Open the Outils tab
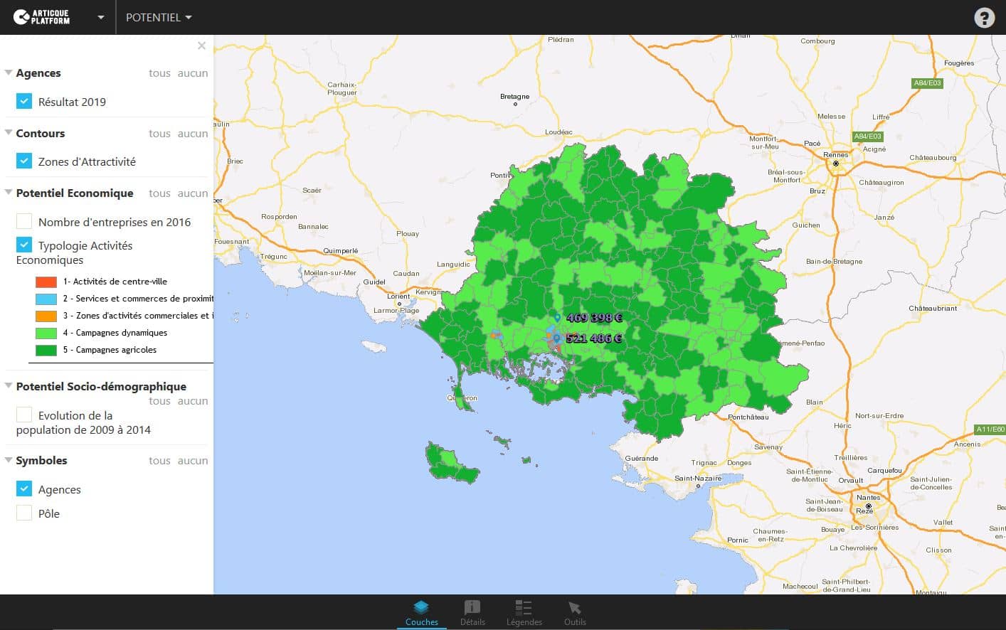1006x630 pixels. point(575,613)
